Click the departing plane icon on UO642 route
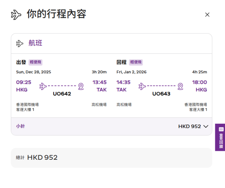 pyautogui.click(x=43, y=86)
